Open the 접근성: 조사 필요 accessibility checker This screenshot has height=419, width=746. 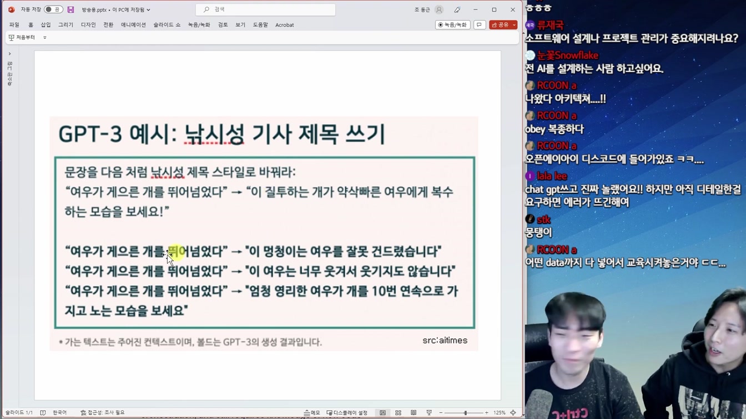tap(103, 413)
